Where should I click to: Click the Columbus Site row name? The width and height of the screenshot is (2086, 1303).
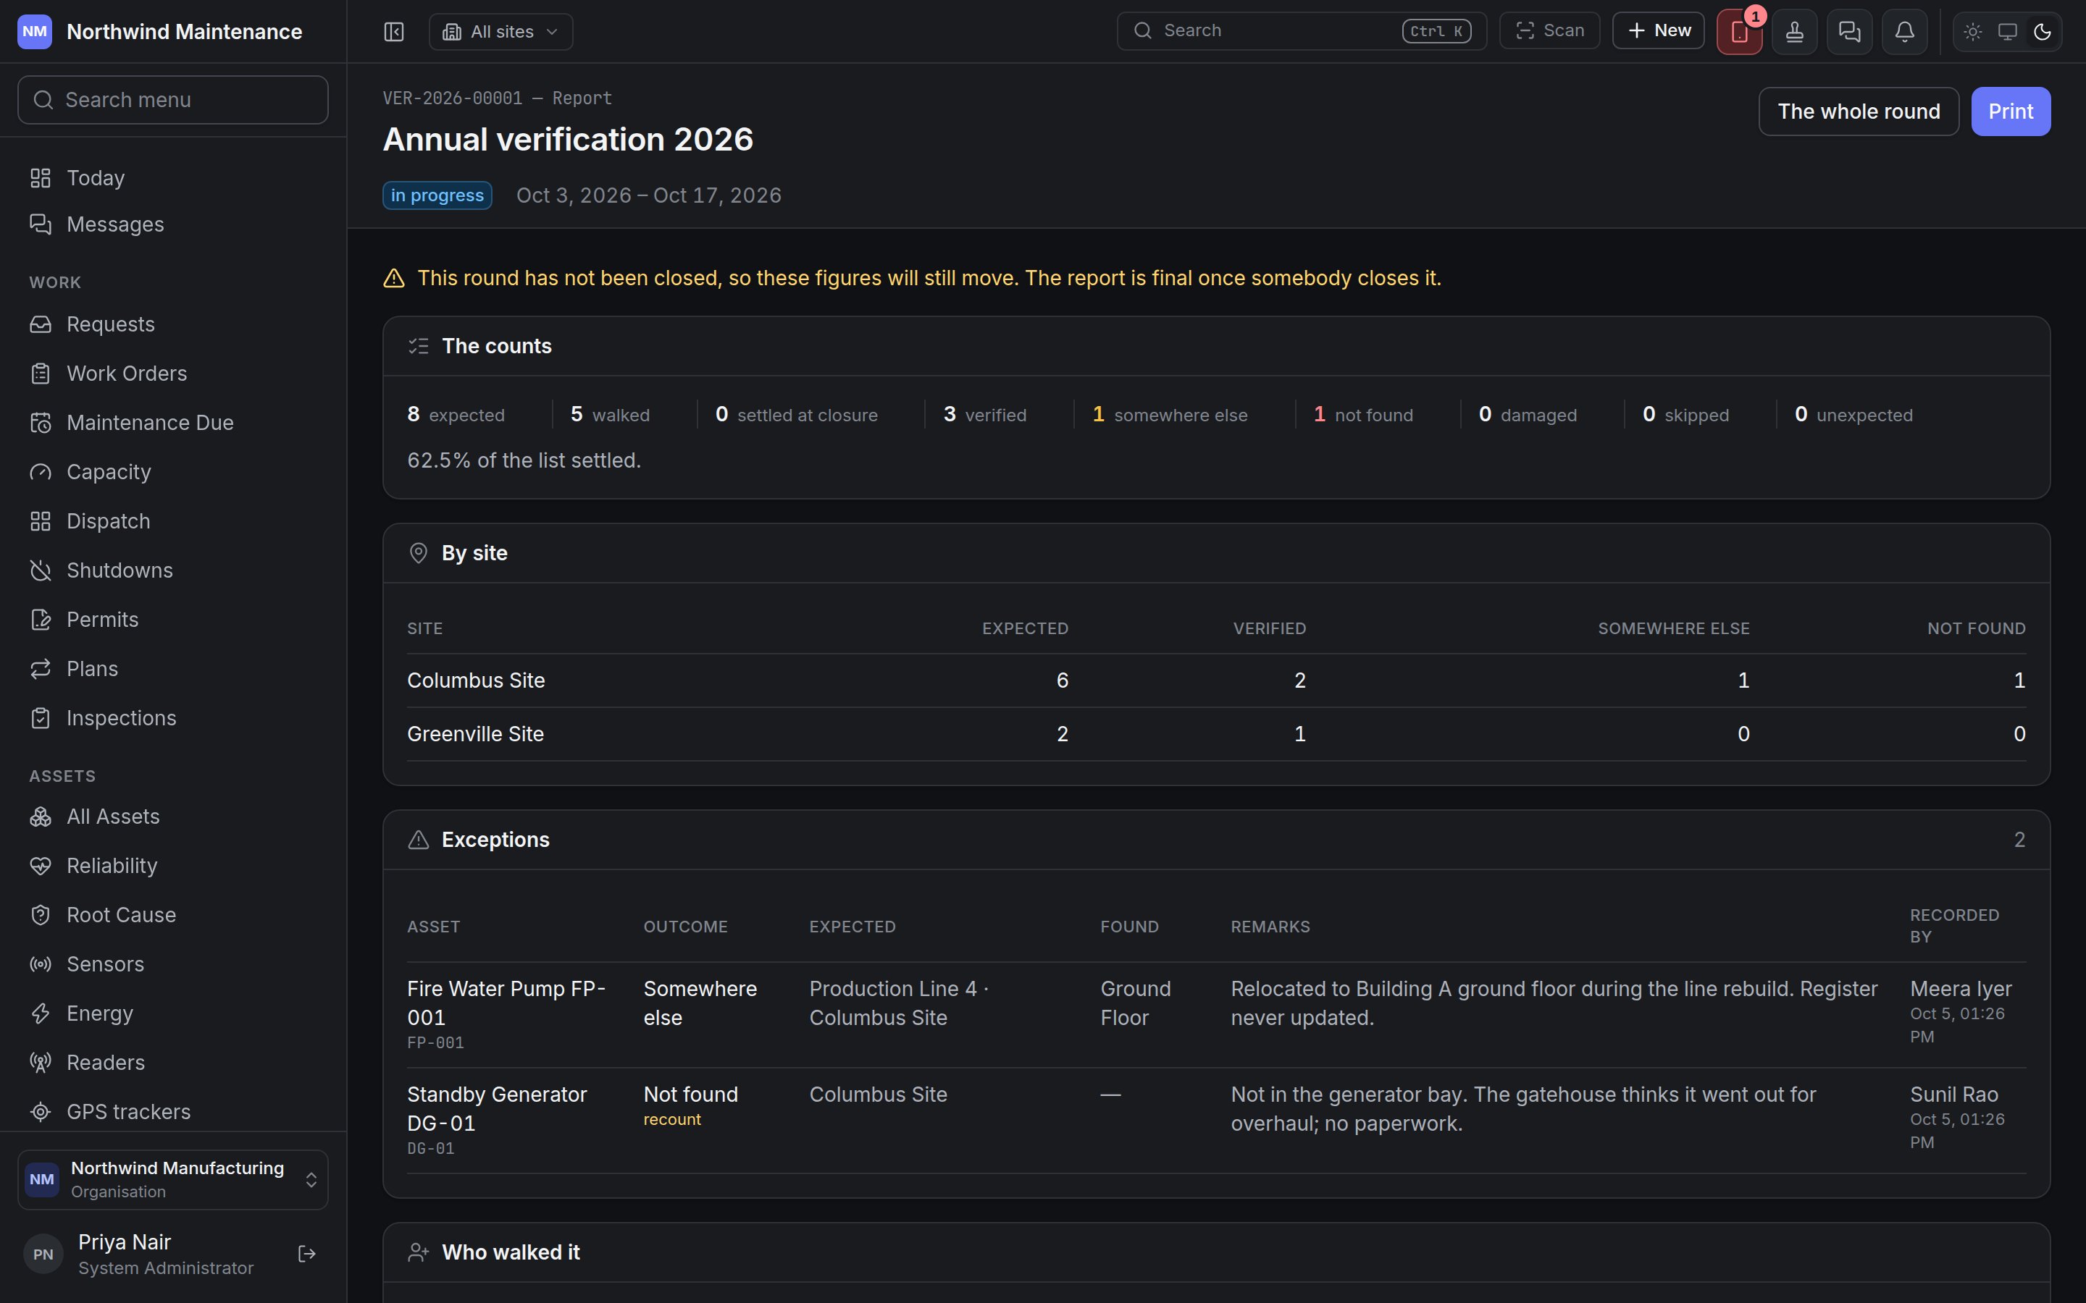(x=476, y=680)
